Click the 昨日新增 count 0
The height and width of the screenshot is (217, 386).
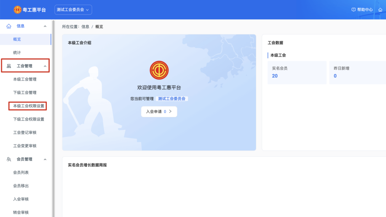(335, 76)
